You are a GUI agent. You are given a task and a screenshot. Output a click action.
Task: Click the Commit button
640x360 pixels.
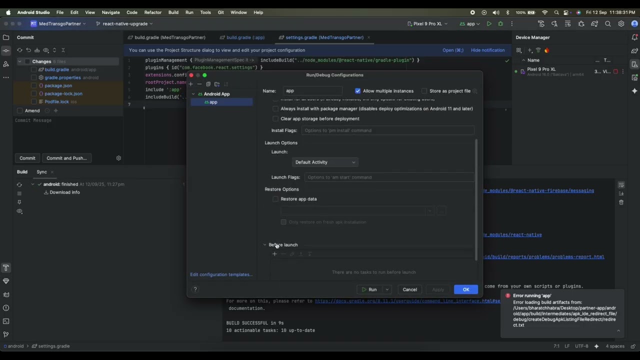[27, 158]
